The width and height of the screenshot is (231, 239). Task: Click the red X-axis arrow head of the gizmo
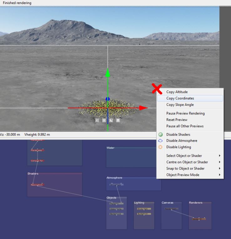143,108
